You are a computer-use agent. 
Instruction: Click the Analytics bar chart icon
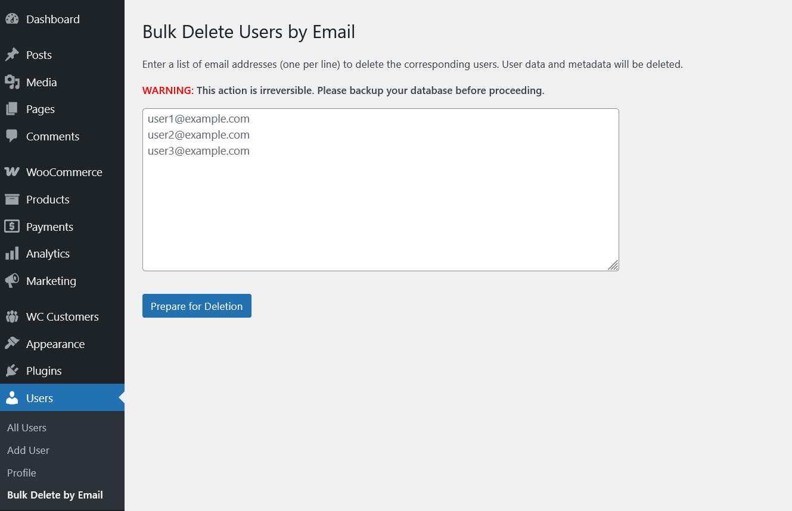tap(12, 253)
